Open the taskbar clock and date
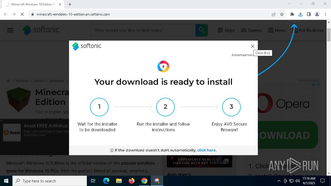The image size is (331, 186). [309, 181]
